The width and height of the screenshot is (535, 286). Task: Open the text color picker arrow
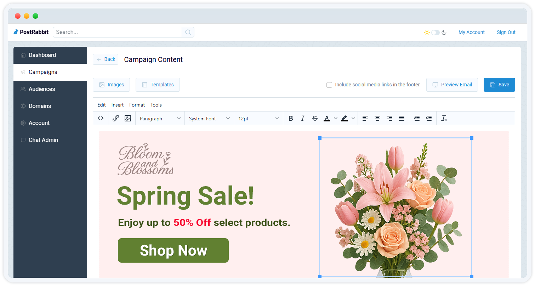coord(335,119)
